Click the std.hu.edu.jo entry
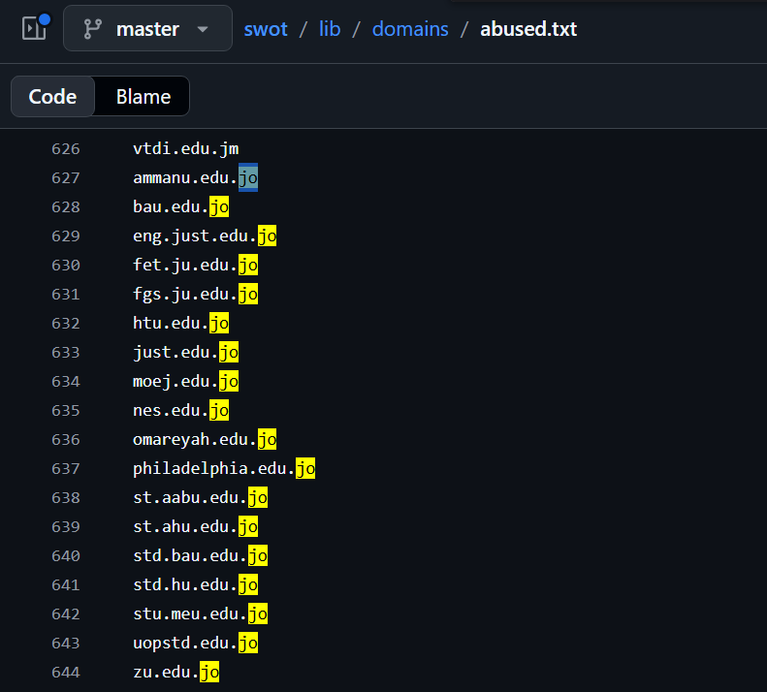This screenshot has width=767, height=692. (x=195, y=584)
